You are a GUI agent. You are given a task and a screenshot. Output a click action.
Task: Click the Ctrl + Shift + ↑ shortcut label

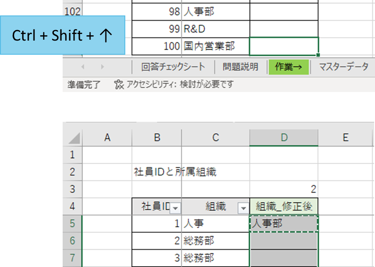(62, 35)
